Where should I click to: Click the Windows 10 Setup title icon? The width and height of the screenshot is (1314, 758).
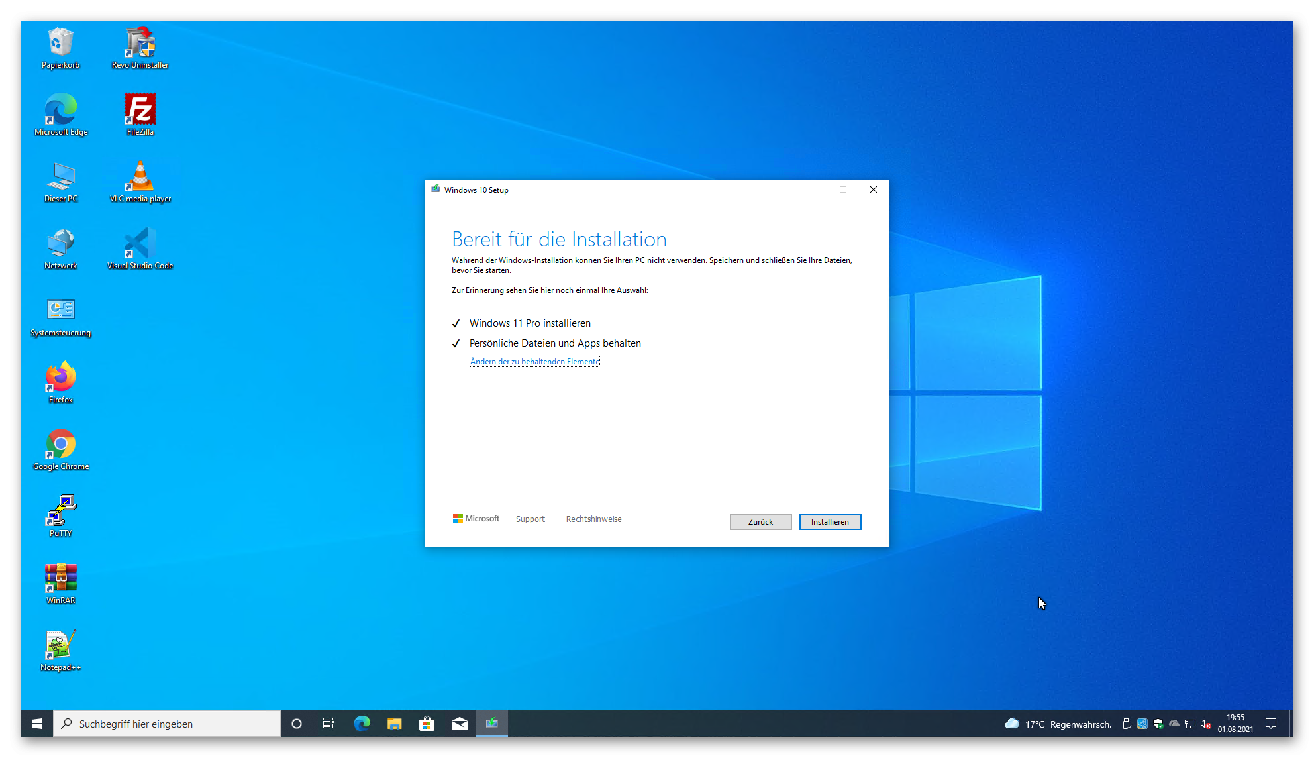tap(436, 189)
